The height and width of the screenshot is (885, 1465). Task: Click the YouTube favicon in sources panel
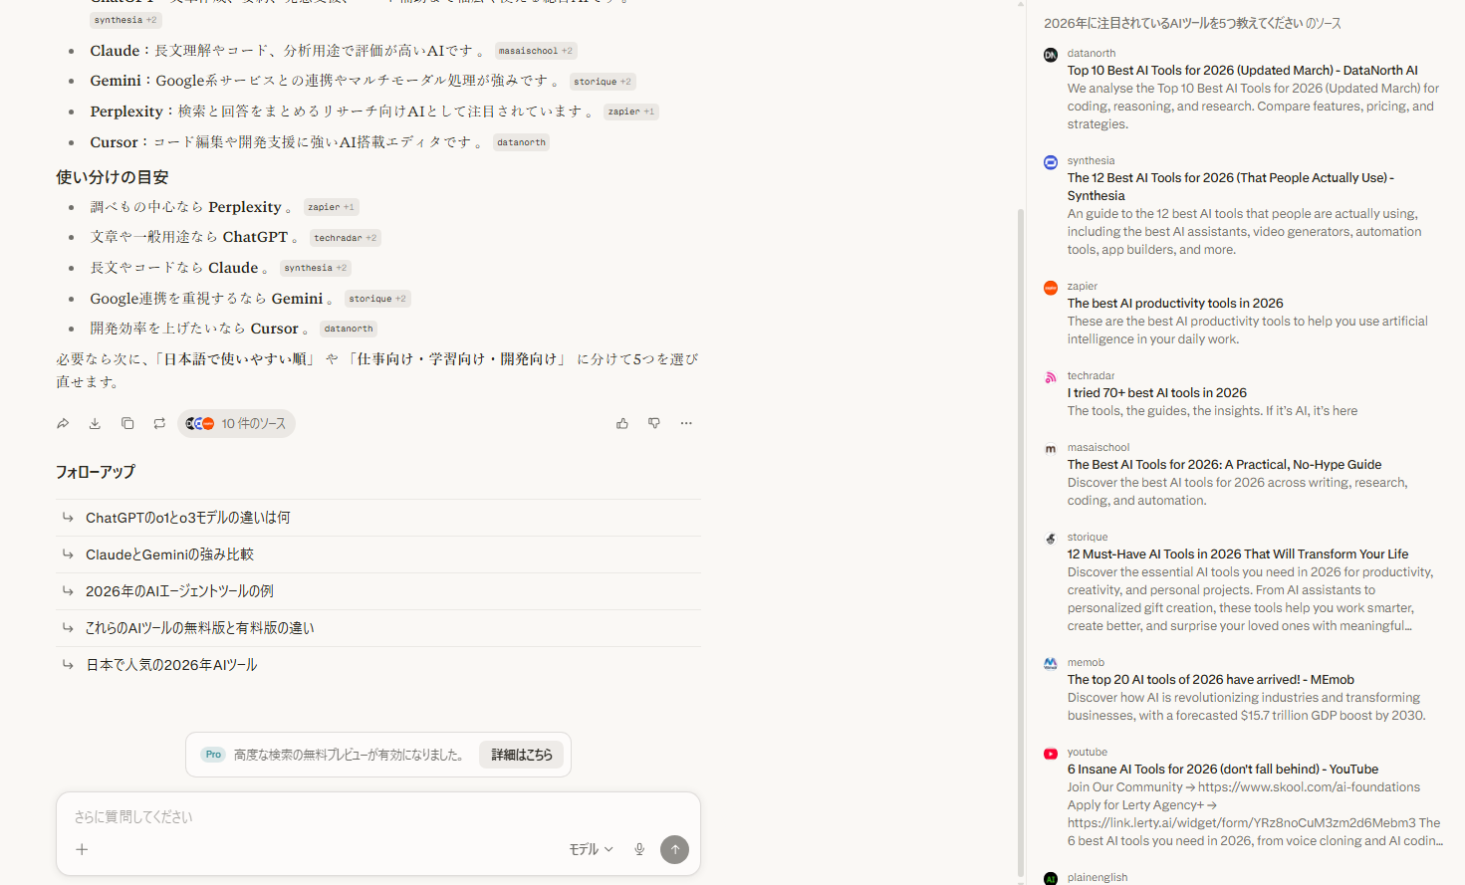(1051, 754)
